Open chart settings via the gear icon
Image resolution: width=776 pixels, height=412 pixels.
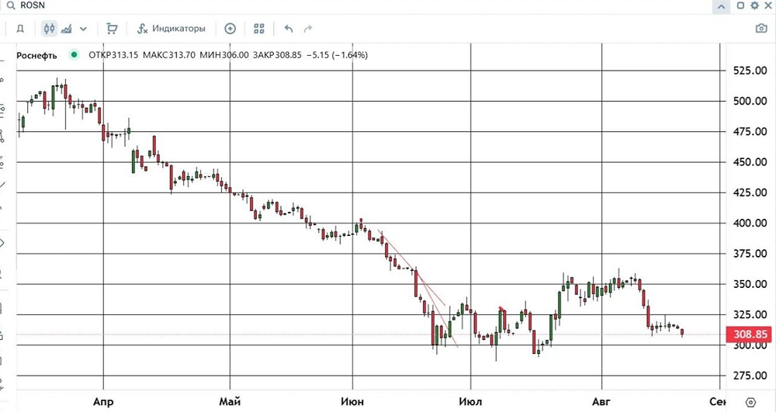pos(754,5)
